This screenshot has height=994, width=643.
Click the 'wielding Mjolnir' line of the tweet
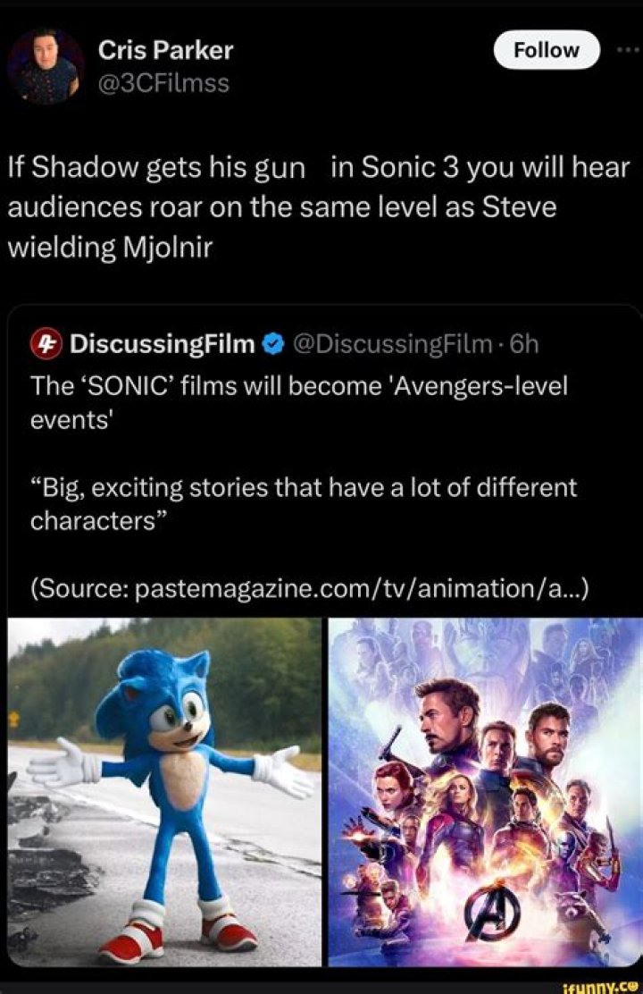coord(110,246)
